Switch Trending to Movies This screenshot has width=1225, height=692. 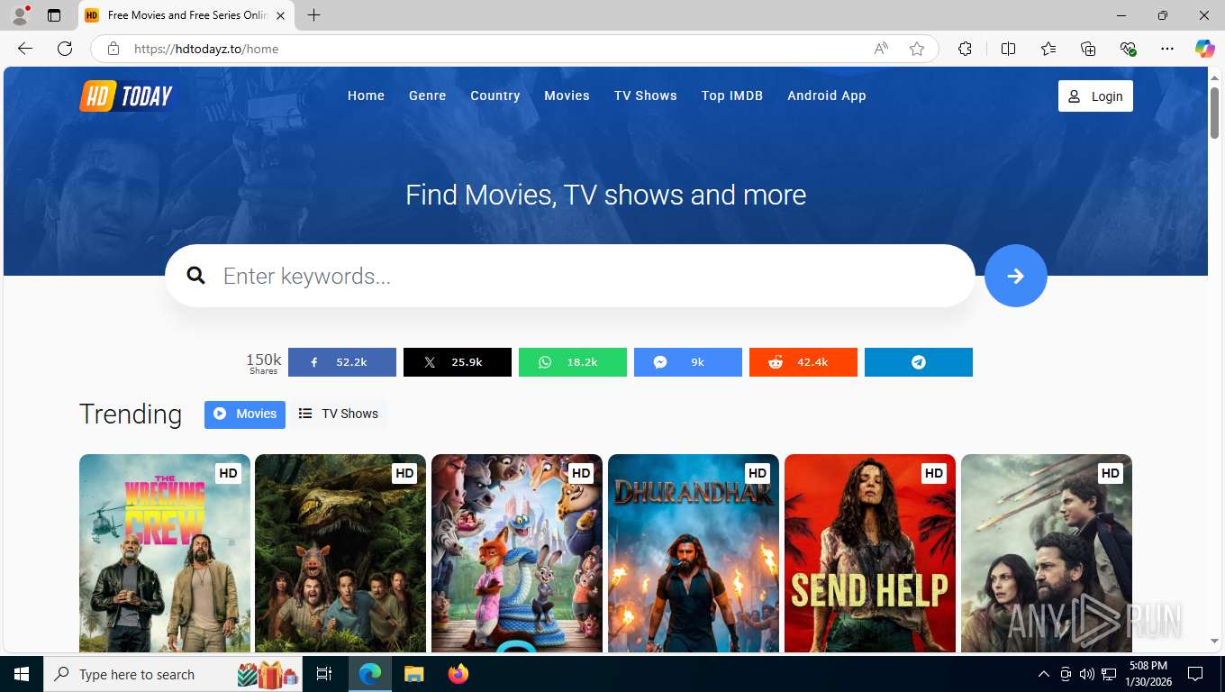[245, 414]
